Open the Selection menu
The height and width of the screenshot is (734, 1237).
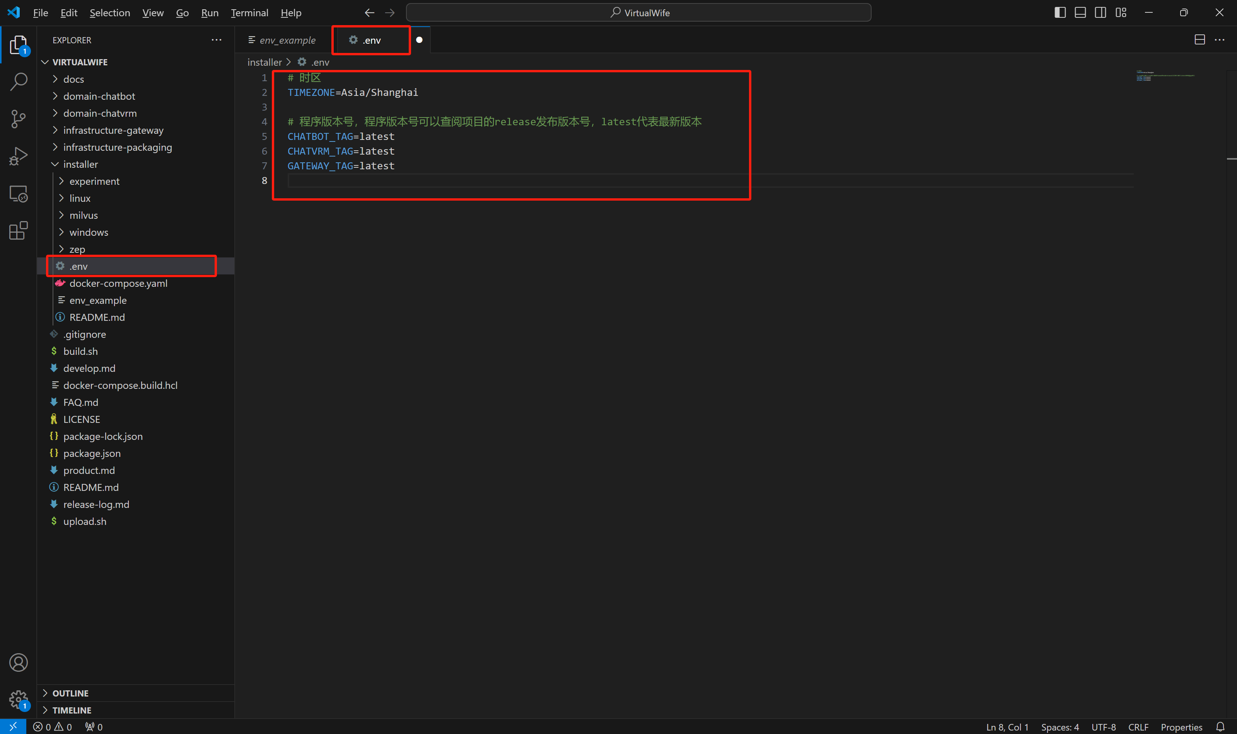(x=109, y=13)
